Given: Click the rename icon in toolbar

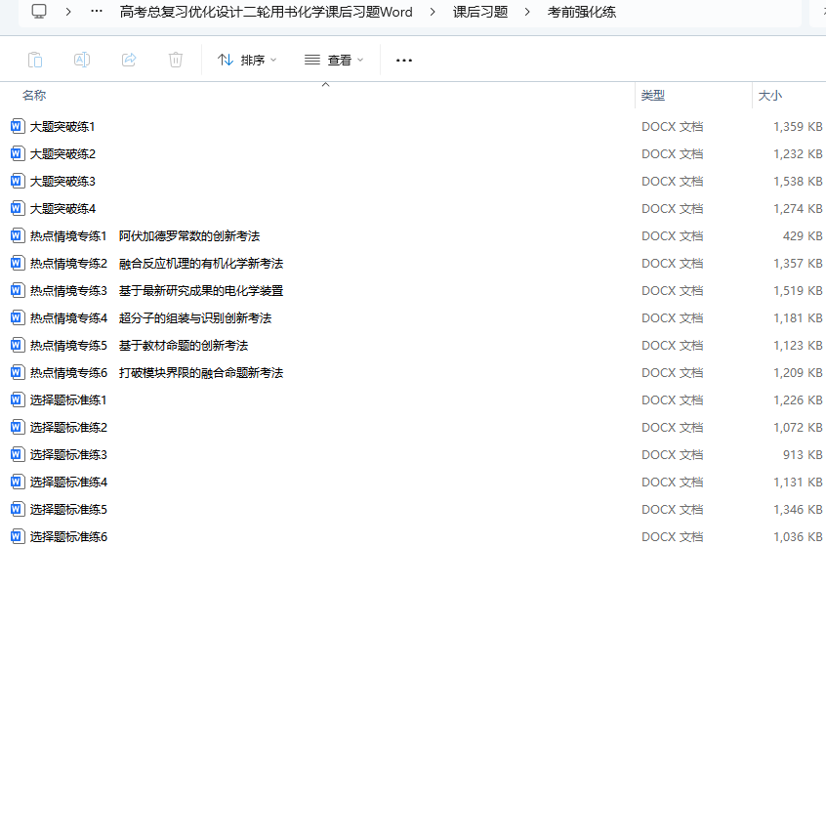Looking at the screenshot, I should (x=82, y=60).
